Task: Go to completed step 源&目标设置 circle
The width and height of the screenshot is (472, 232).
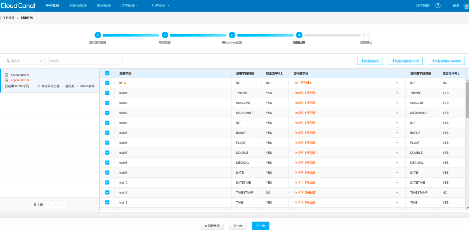Action: 97,35
